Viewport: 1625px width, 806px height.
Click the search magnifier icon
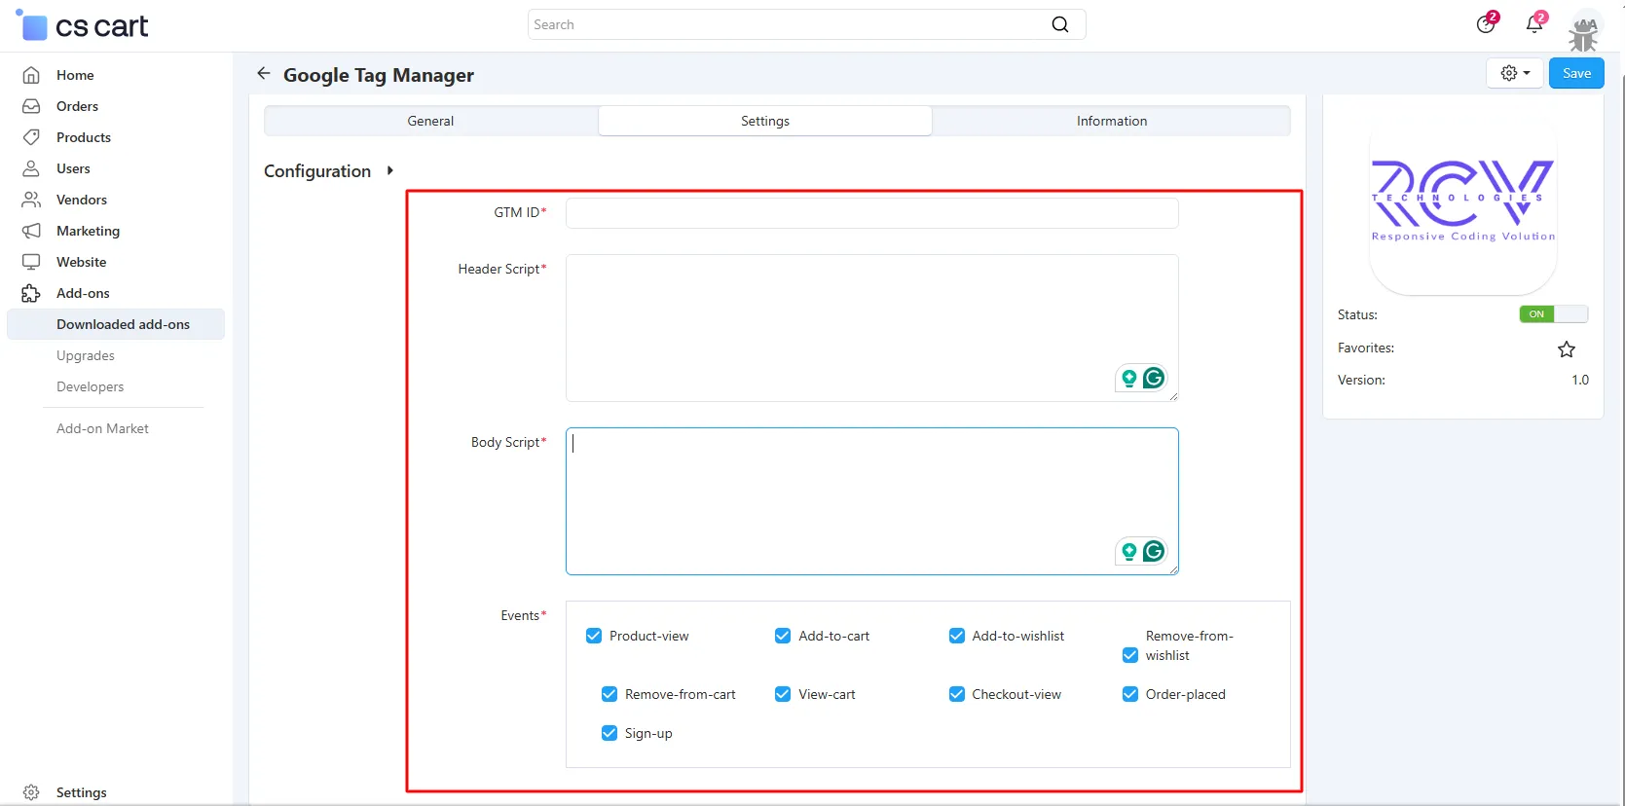click(x=1060, y=24)
